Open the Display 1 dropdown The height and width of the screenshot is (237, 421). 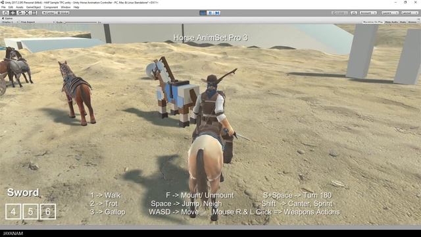click(10, 22)
